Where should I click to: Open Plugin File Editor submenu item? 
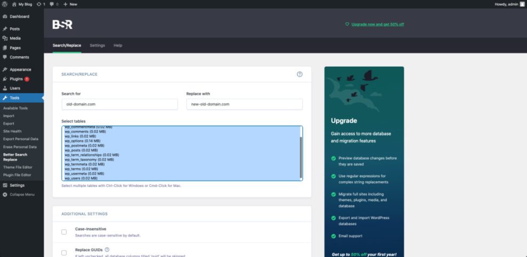tap(17, 175)
